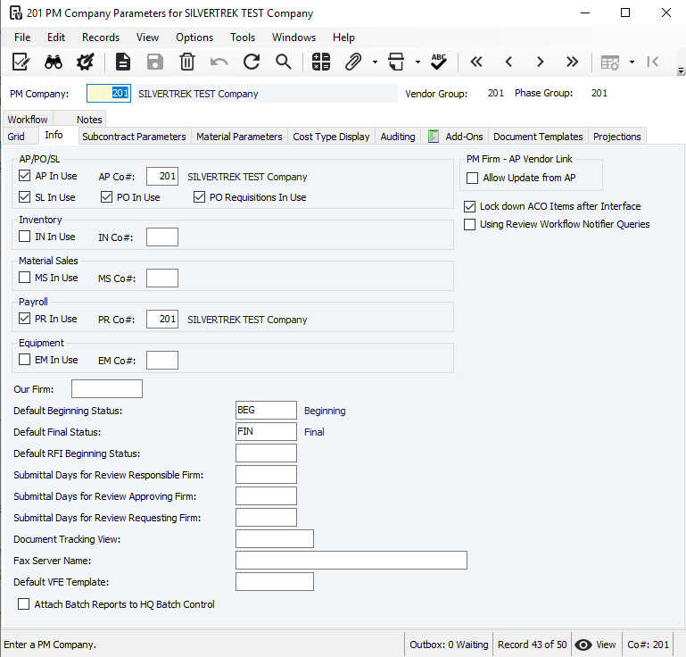
Task: Toggle the AP In Use checkbox
Action: point(24,176)
